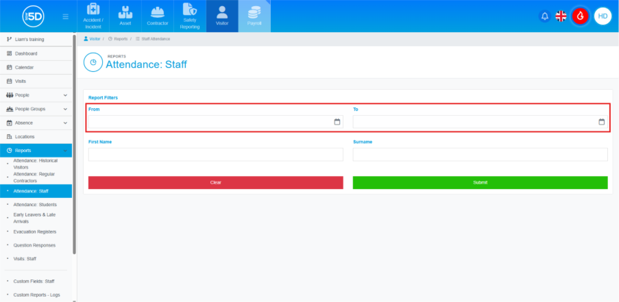The width and height of the screenshot is (619, 302).
Task: Select the Visitor module
Action: coord(222,16)
